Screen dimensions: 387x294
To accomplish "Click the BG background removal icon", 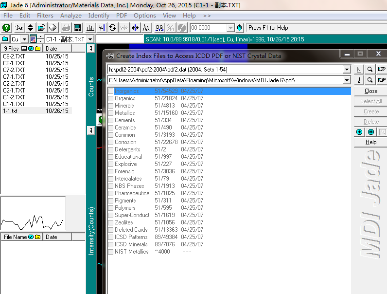I will point(159,28).
